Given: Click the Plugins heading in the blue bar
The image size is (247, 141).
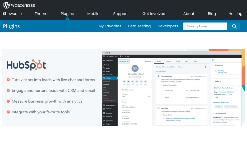Looking at the screenshot, I should coord(11,26).
